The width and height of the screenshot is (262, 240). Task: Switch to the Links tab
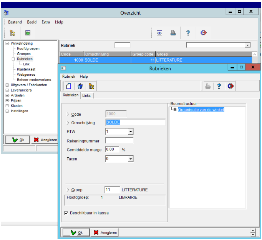86,96
